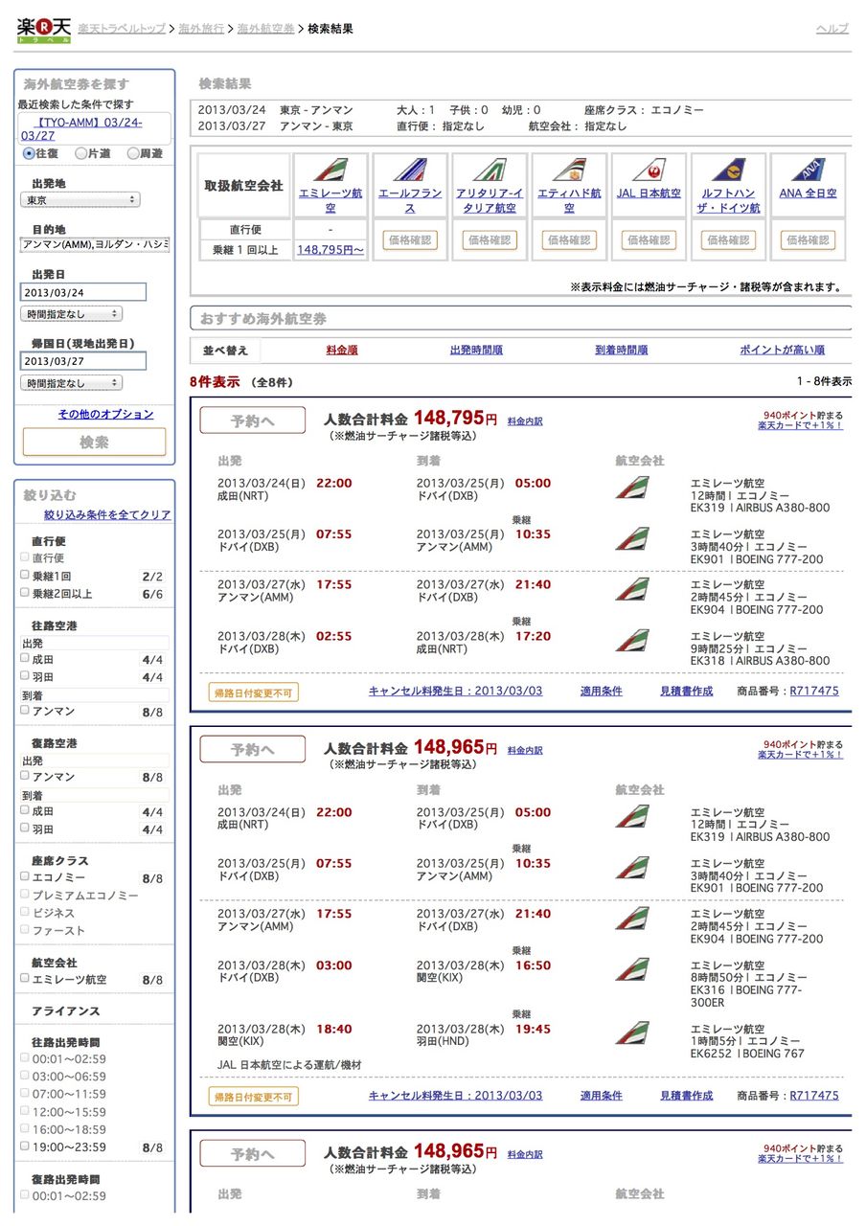Click アリタリア-イタリア航空 airline name link

(x=489, y=200)
